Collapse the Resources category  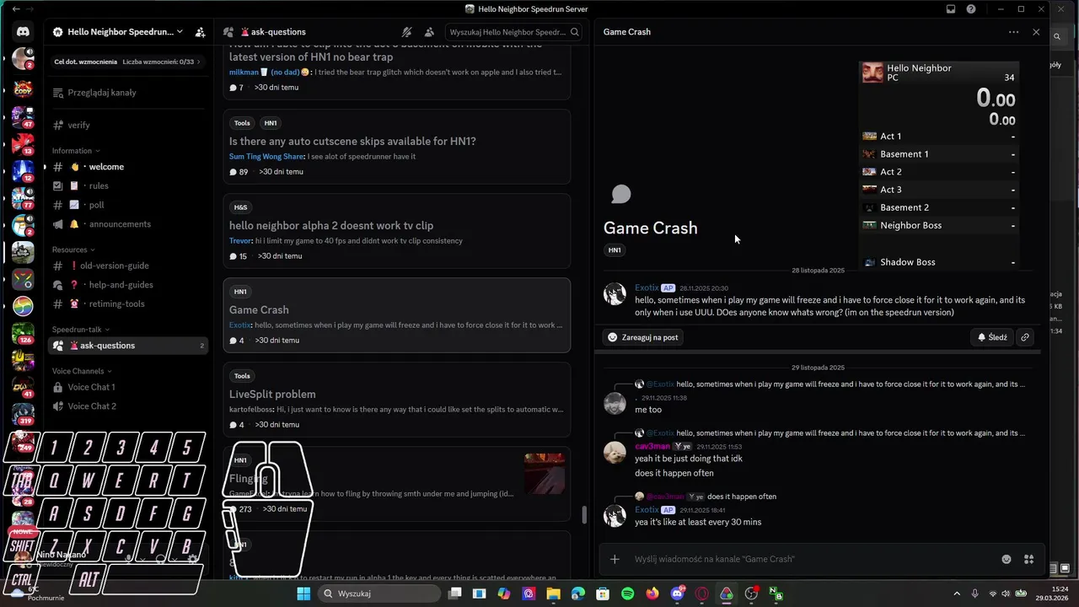coord(73,250)
